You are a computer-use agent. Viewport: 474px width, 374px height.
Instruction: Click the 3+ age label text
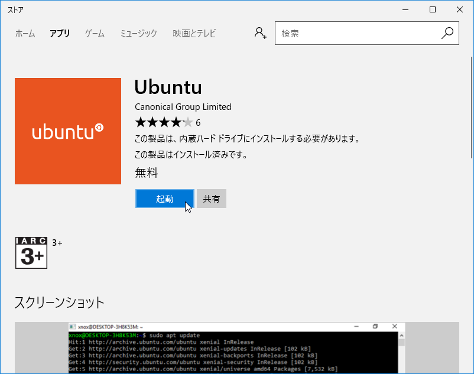[x=57, y=243]
